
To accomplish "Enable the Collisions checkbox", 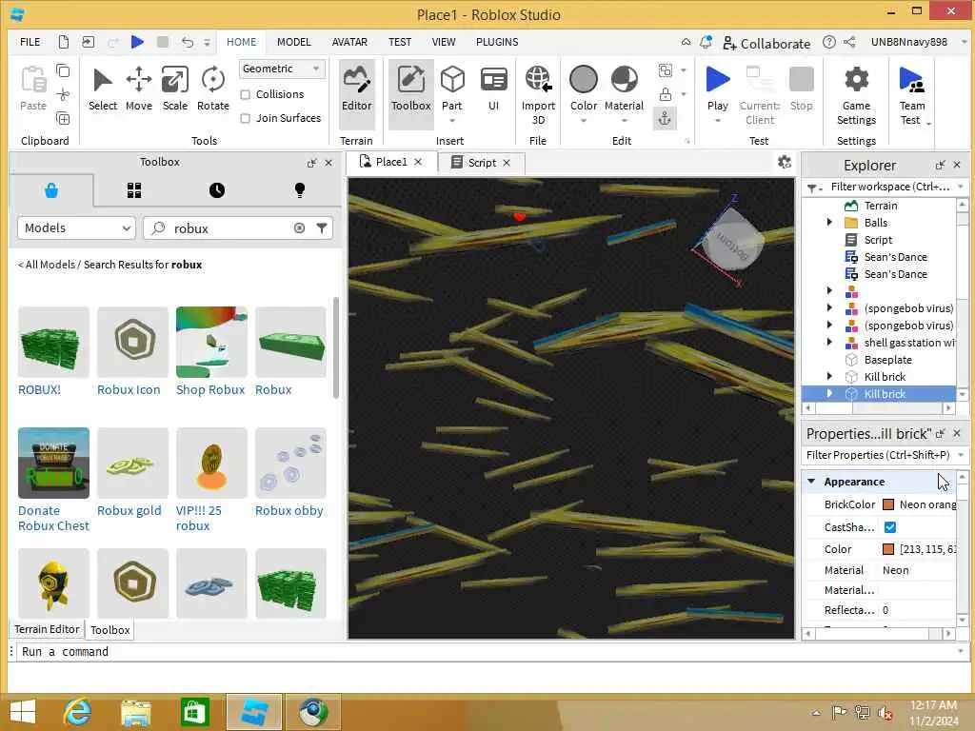I will point(246,94).
